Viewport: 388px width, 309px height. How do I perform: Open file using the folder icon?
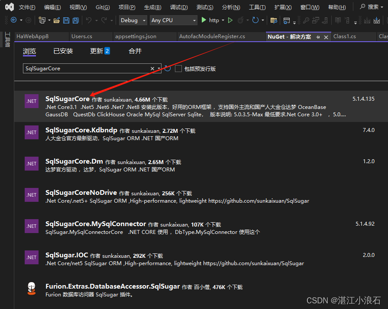click(57, 20)
